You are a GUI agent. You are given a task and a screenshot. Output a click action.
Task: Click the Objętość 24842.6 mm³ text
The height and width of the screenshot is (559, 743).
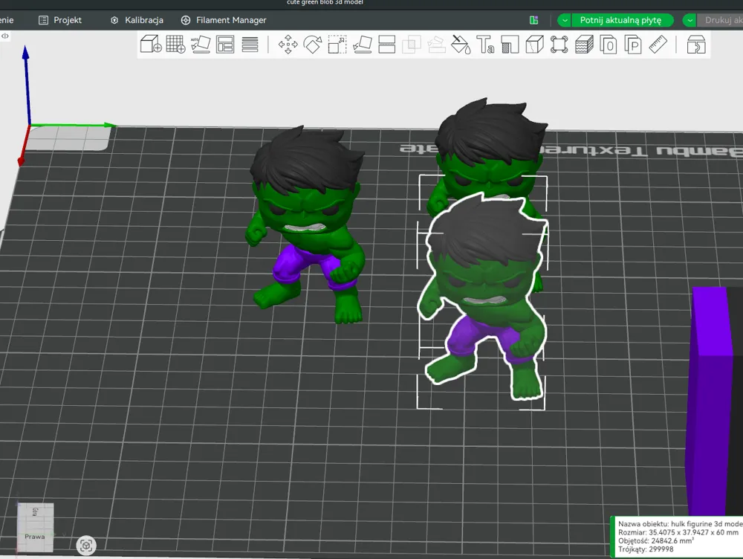click(656, 541)
